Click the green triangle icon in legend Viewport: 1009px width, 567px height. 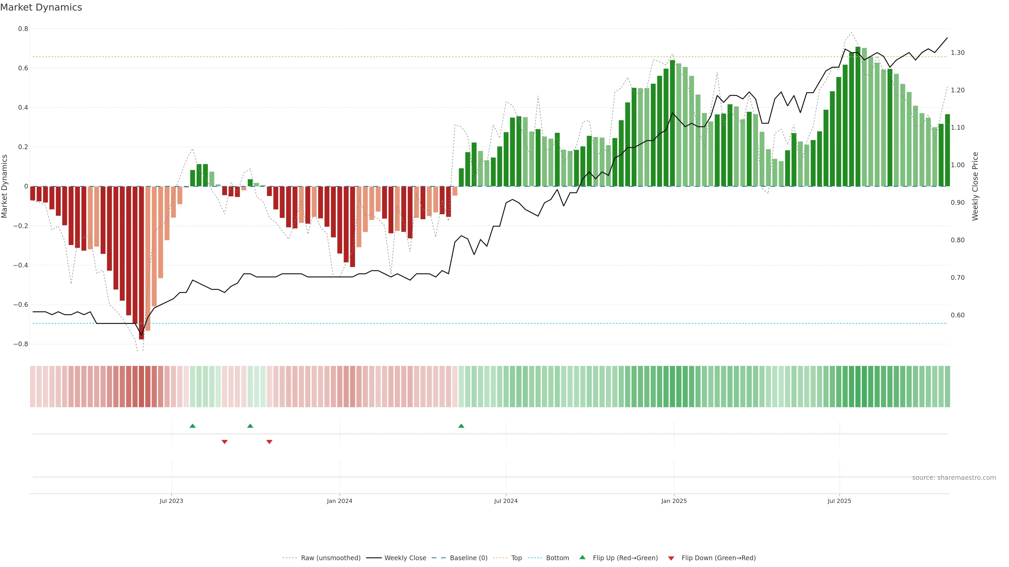(583, 557)
